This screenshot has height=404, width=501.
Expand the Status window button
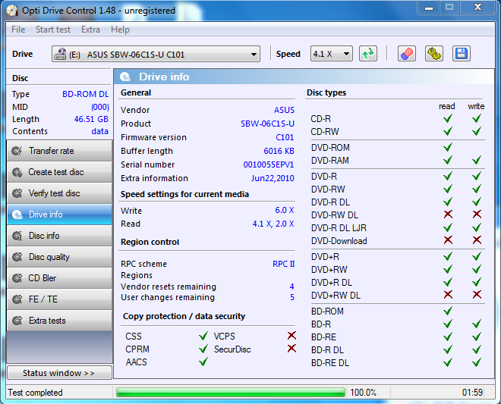pos(59,373)
